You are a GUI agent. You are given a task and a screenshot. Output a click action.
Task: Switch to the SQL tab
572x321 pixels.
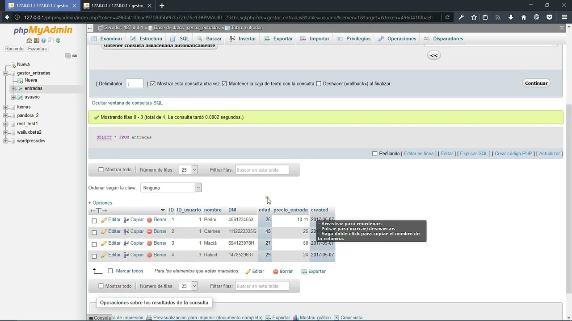pyautogui.click(x=180, y=39)
